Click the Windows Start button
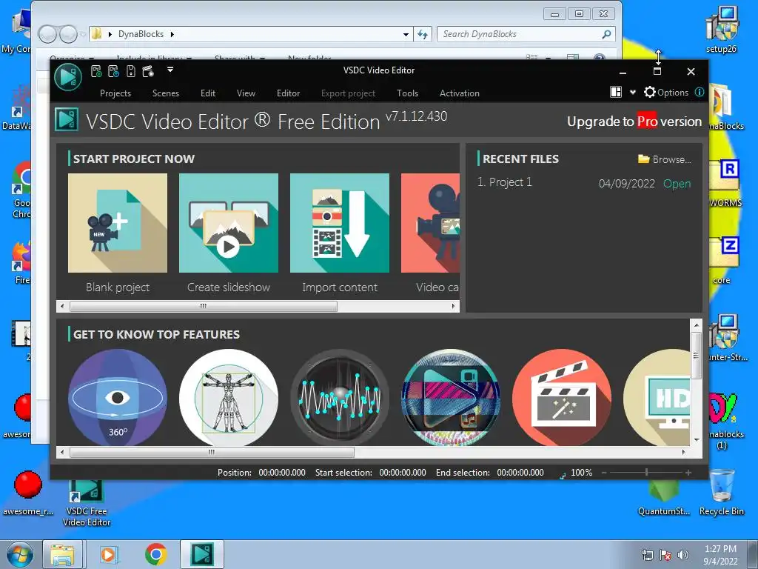The height and width of the screenshot is (569, 758). coord(20,554)
